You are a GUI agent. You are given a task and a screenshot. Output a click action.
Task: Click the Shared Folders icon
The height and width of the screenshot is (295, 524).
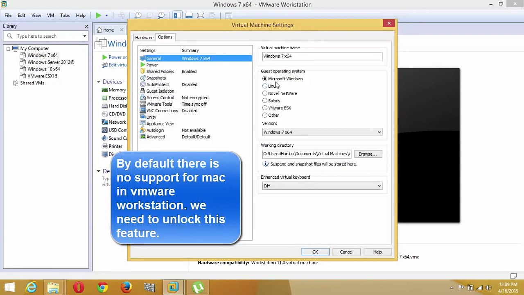142,72
